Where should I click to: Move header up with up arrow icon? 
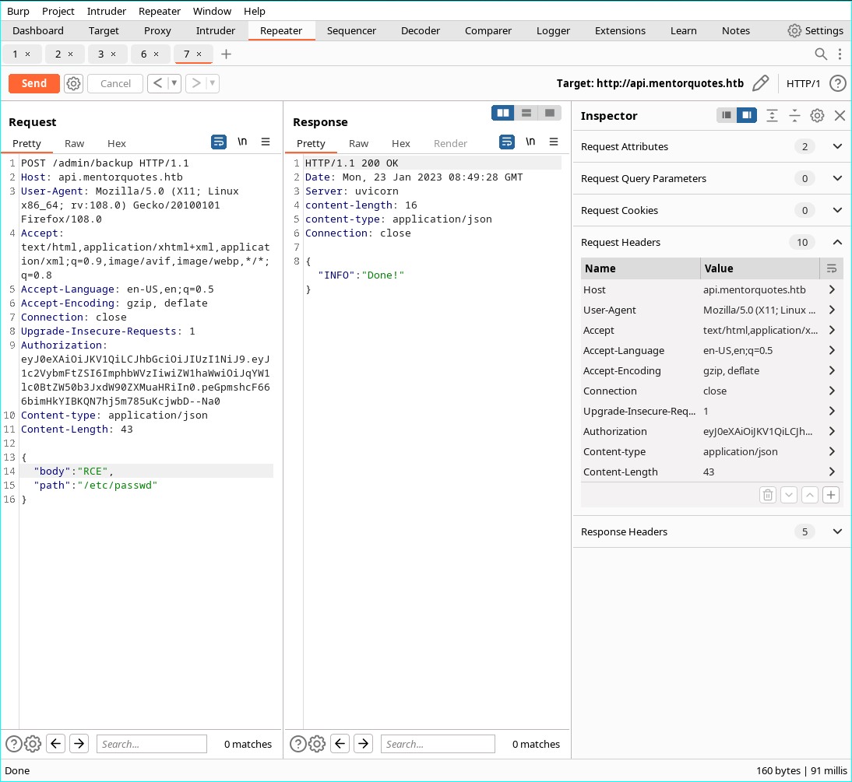coord(810,495)
